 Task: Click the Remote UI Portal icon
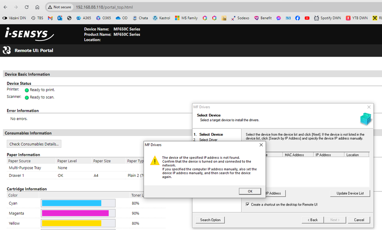tap(7, 50)
